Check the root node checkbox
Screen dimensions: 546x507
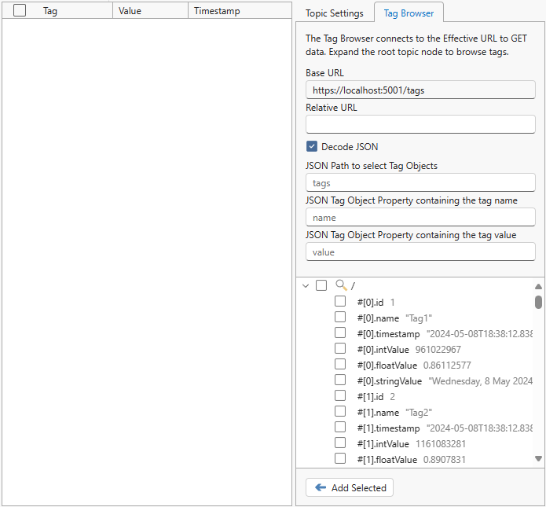(321, 285)
